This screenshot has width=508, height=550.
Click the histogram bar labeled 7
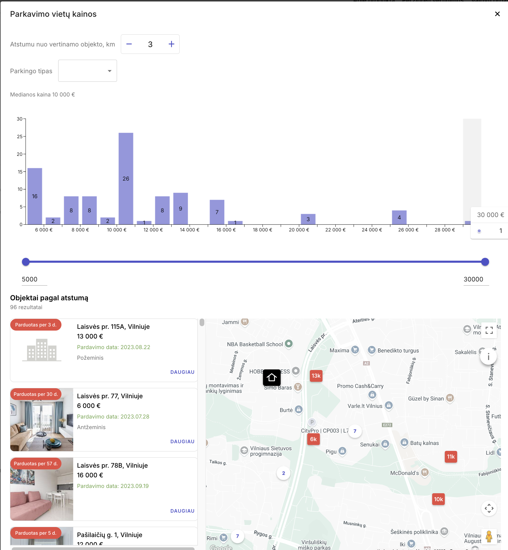(x=217, y=212)
